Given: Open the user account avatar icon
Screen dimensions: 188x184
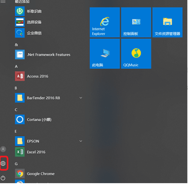Looking at the screenshot, I should coord(3,149).
